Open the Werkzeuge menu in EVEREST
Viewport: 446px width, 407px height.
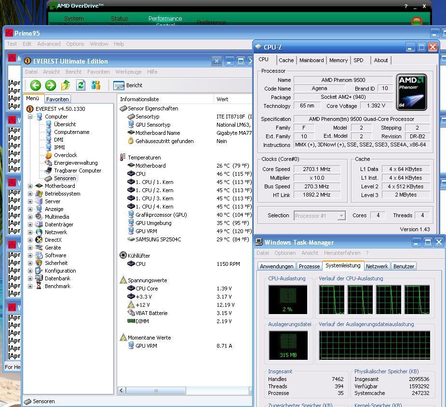click(128, 72)
